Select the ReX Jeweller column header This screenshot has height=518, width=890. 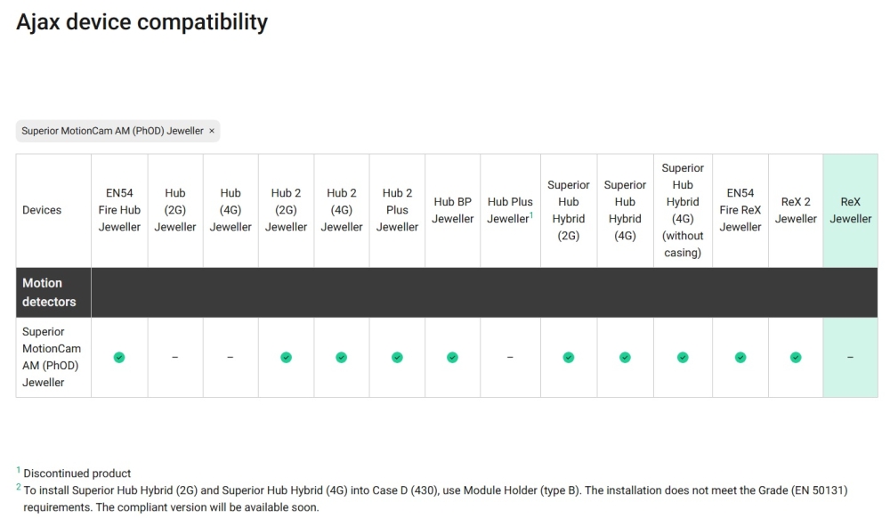[x=850, y=210]
